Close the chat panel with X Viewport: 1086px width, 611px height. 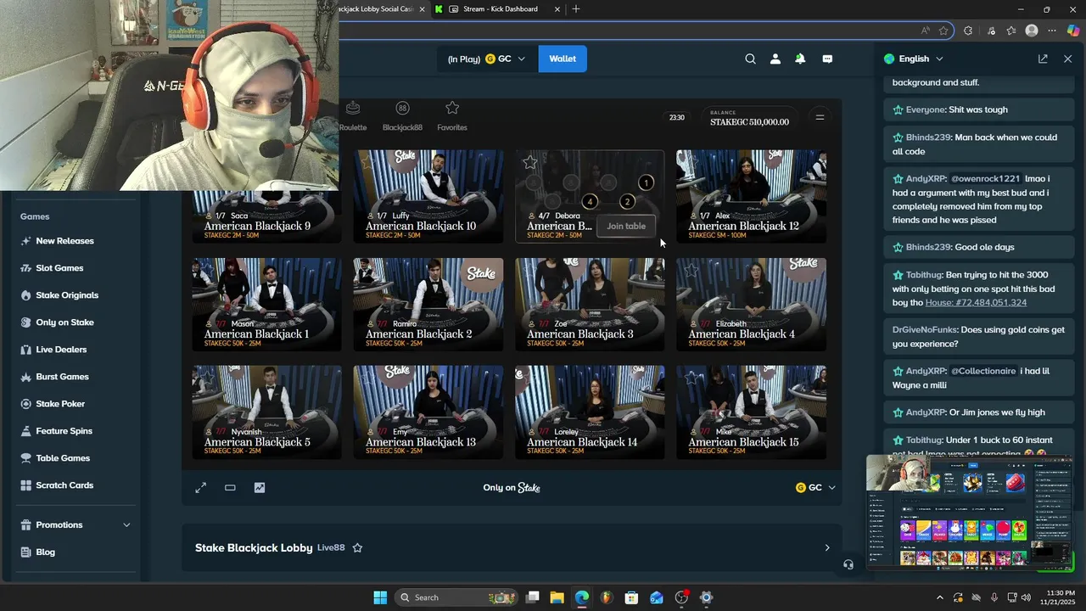coord(1067,59)
